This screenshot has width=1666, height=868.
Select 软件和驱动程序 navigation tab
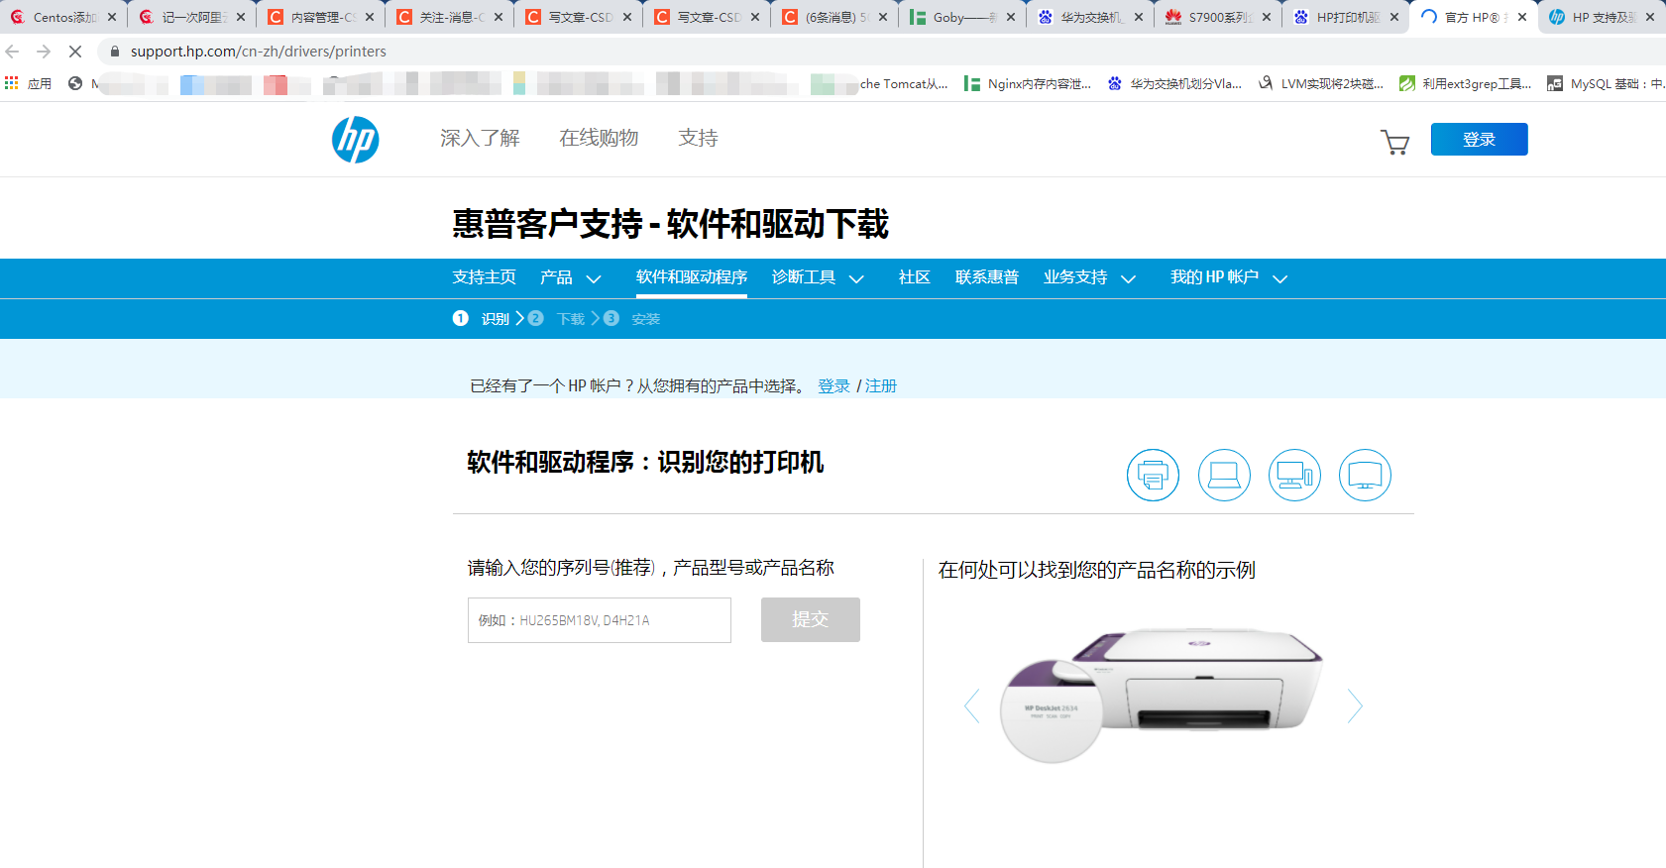692,277
